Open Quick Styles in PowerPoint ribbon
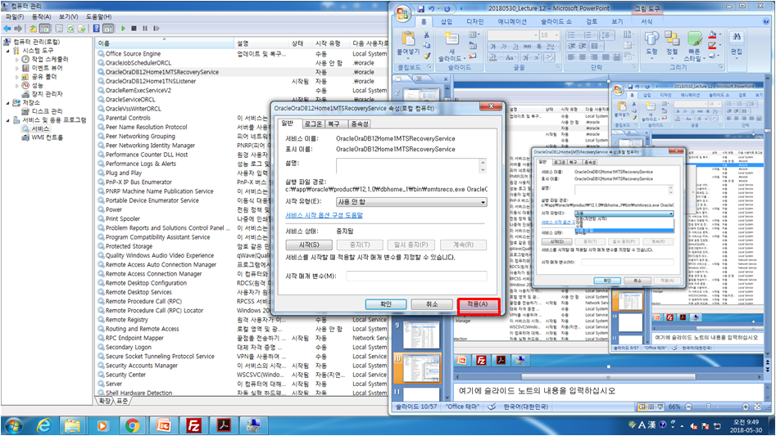The image size is (776, 436). 694,46
